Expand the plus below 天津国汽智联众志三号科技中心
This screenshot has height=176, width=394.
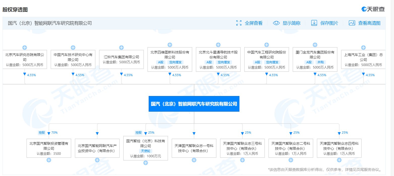point(243,160)
